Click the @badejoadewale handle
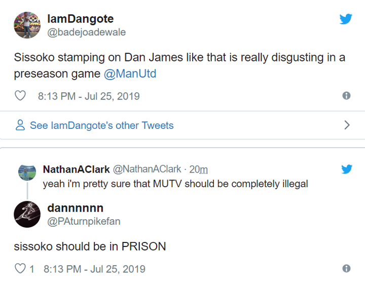This screenshot has width=365, height=281. 86,32
